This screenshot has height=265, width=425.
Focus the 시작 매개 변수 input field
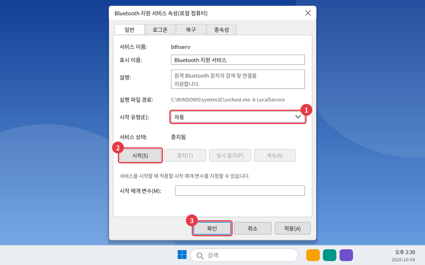(x=240, y=190)
